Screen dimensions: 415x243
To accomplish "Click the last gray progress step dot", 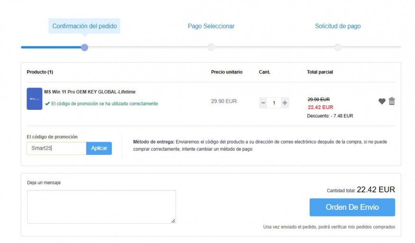I will [338, 47].
